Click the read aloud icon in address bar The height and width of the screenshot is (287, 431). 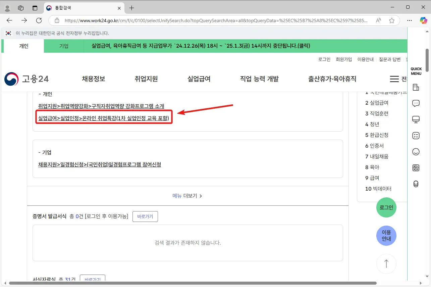coord(378,20)
